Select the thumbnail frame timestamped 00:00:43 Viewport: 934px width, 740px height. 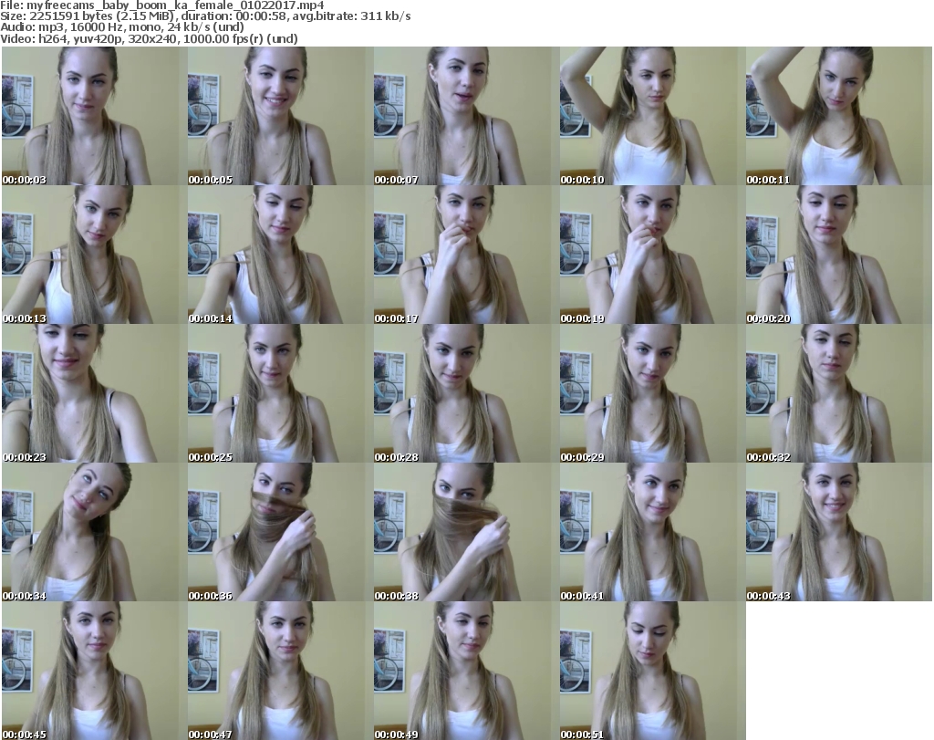(x=839, y=532)
